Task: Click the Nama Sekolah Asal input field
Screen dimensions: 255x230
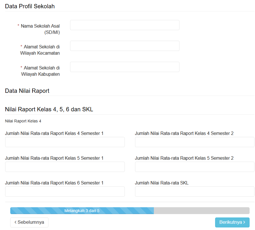Action: (125, 25)
